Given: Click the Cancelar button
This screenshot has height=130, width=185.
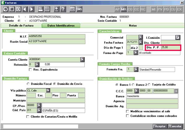Looking at the screenshot, I should click(x=175, y=126).
